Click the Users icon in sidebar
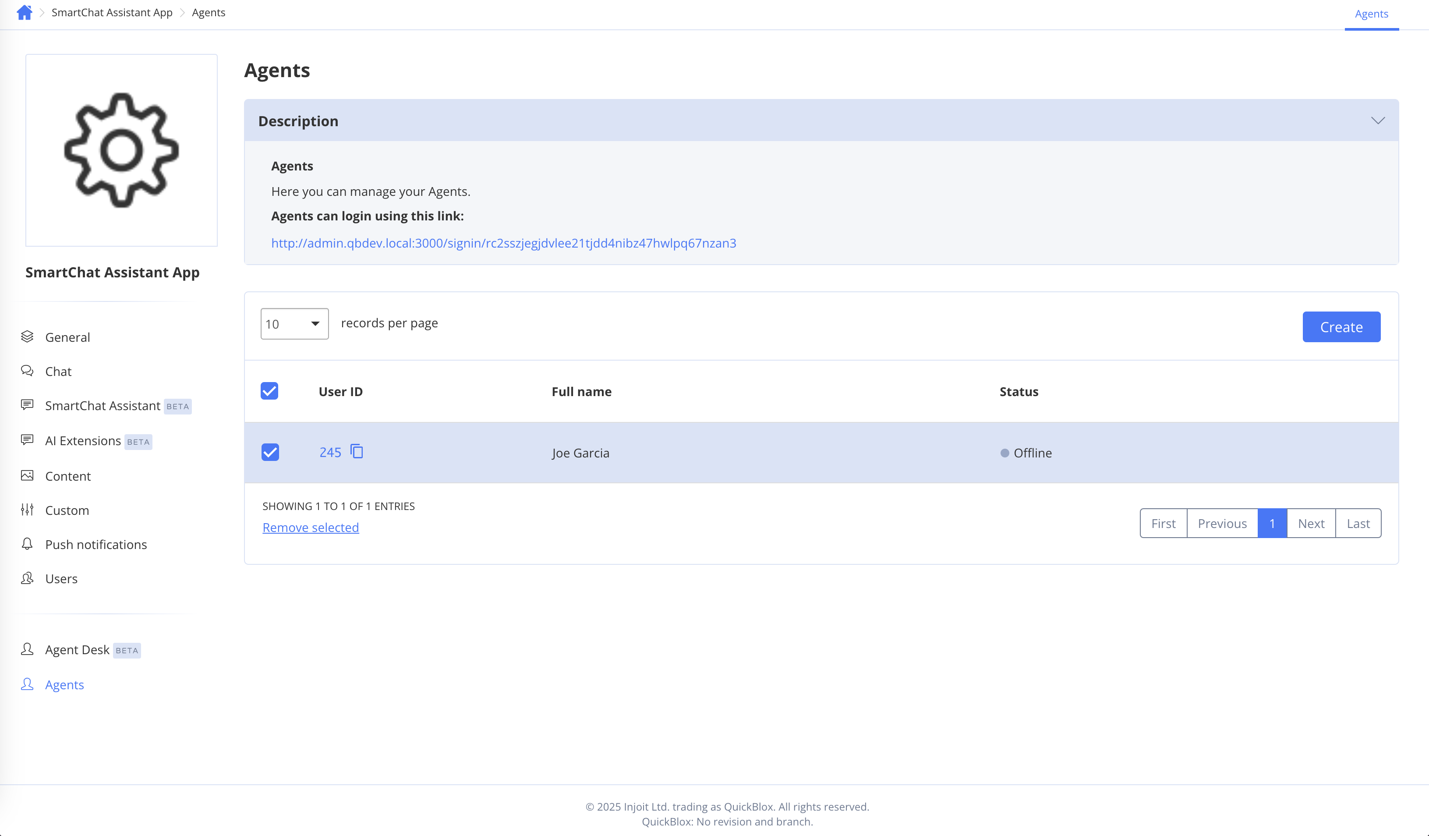 (27, 578)
